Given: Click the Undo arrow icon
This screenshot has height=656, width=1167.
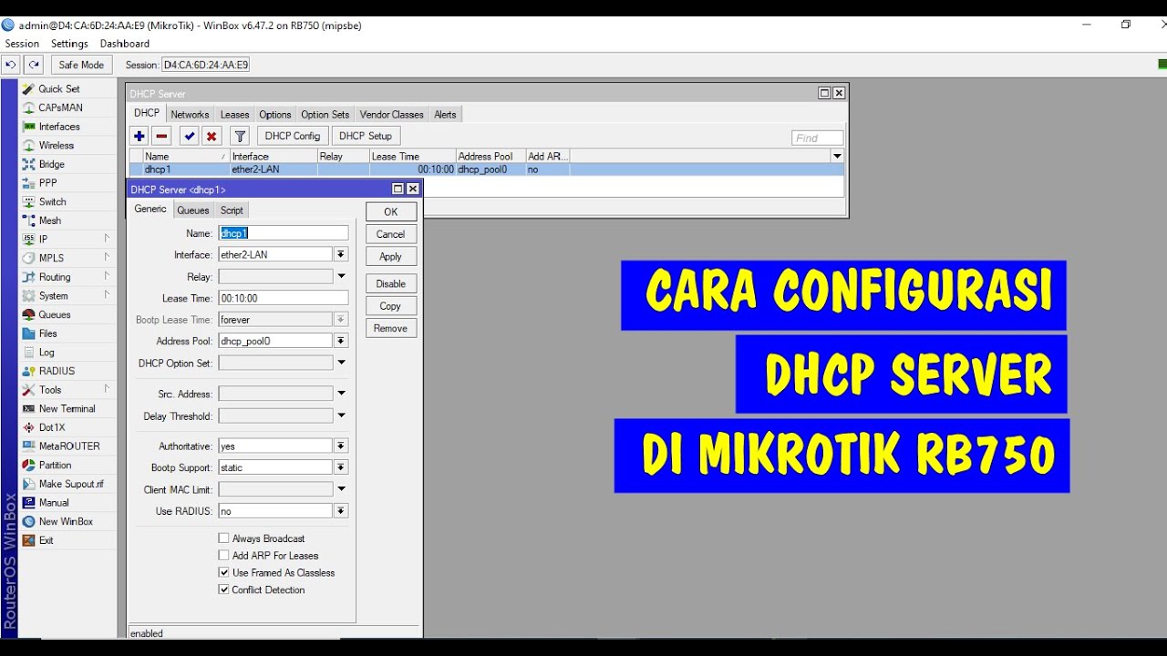Looking at the screenshot, I should [x=11, y=65].
